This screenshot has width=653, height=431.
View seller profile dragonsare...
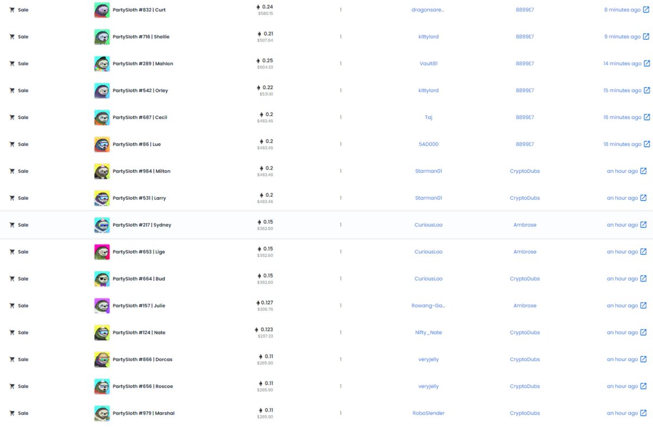428,10
